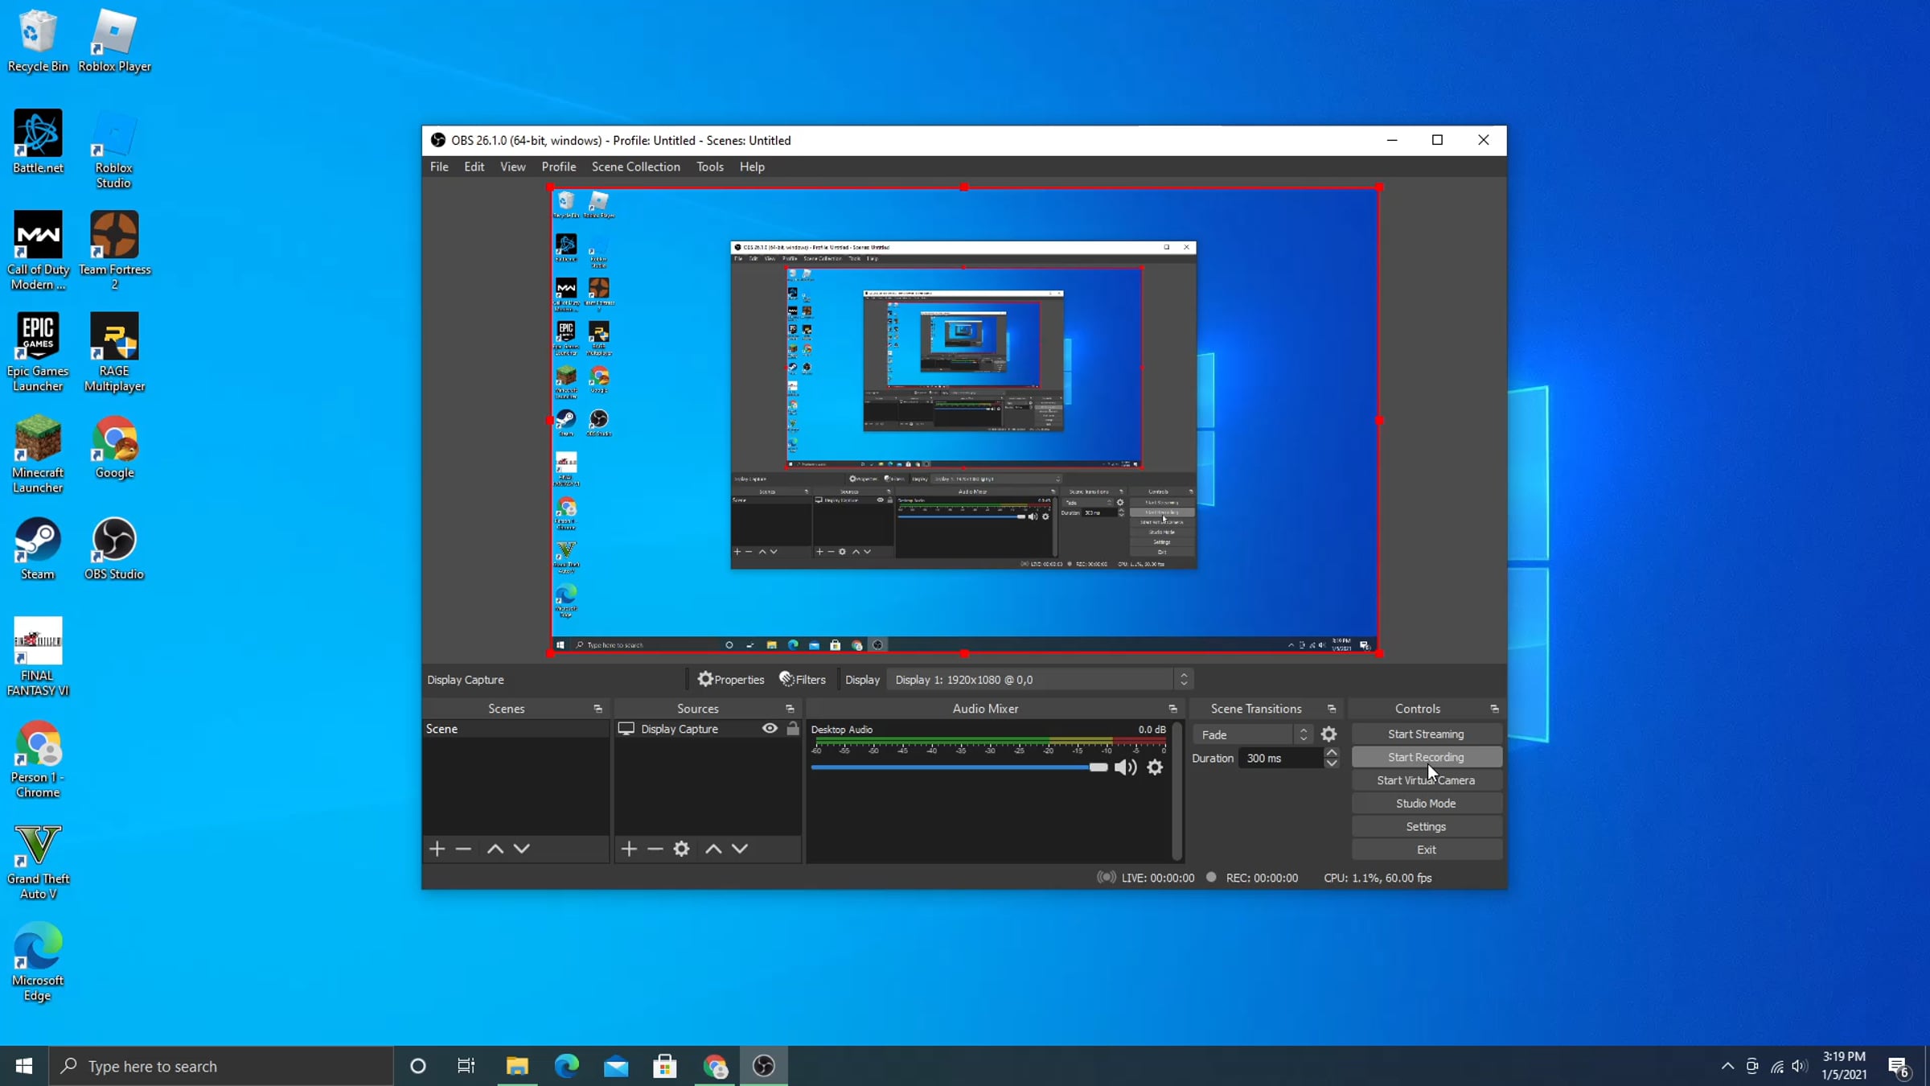
Task: Open Roblox Studio desktop icon
Action: point(114,150)
